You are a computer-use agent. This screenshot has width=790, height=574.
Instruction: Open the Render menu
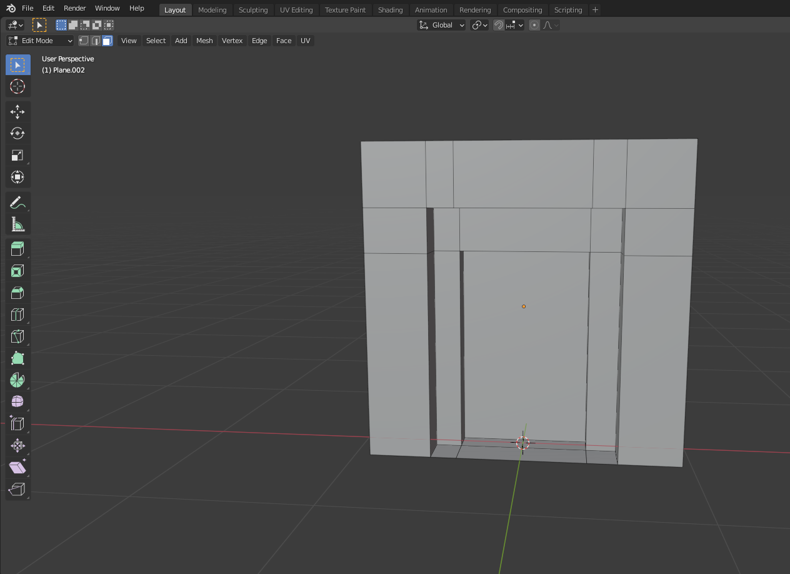(75, 8)
